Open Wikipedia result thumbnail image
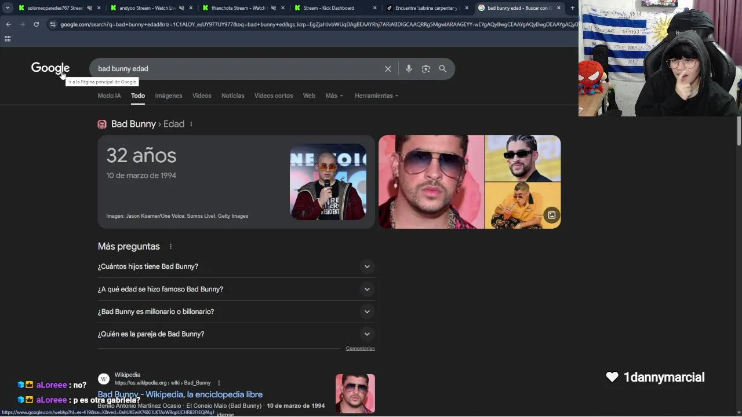The width and height of the screenshot is (742, 417). coord(355,393)
